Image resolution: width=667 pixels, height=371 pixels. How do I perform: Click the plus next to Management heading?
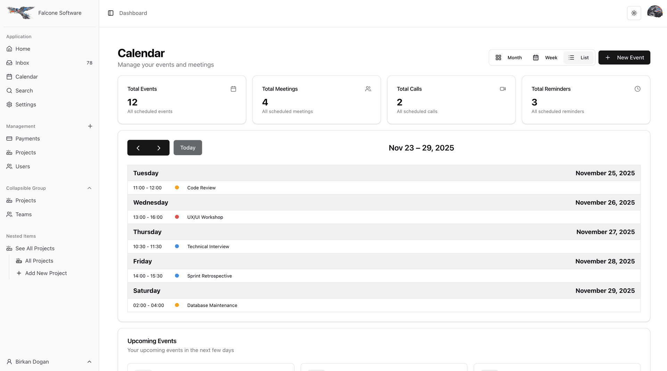(90, 126)
